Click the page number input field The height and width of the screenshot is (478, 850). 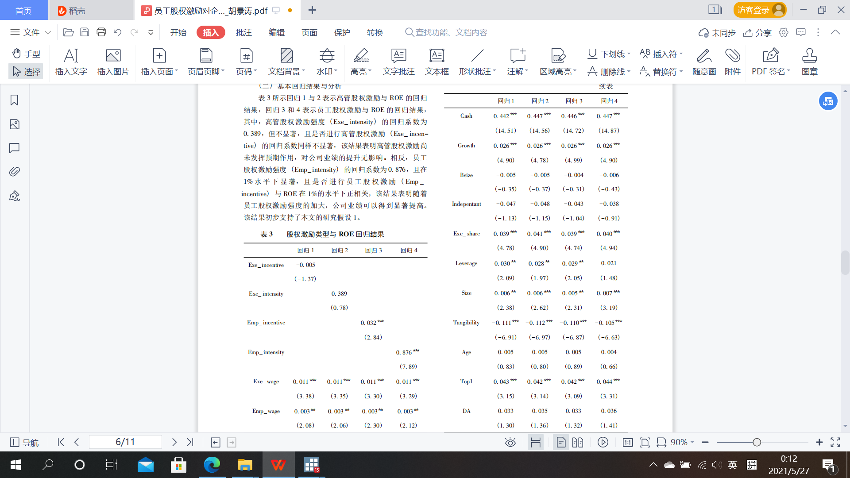(x=125, y=442)
